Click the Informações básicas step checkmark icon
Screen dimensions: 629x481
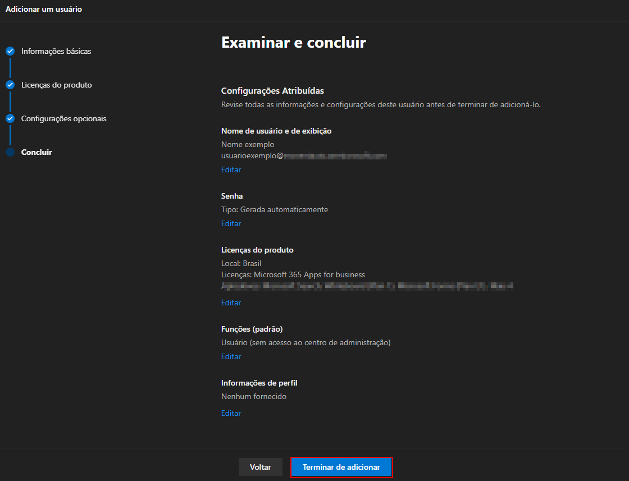point(10,51)
